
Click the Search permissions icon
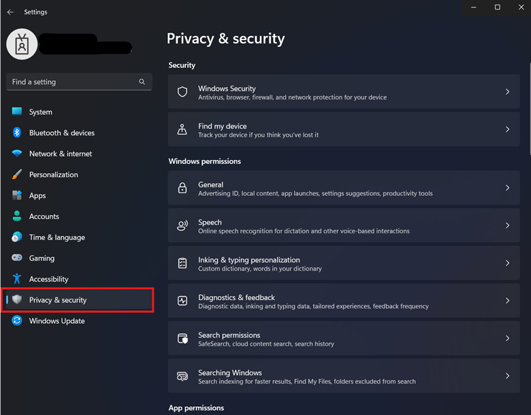182,338
